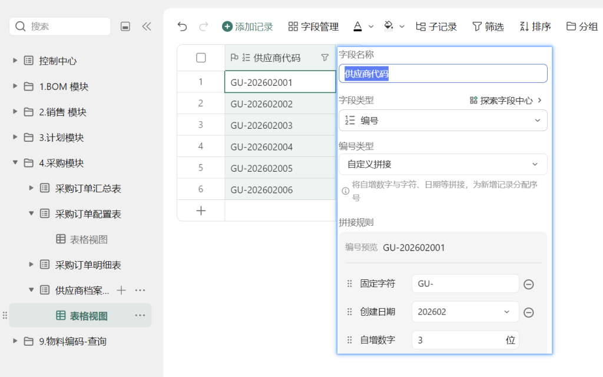Open the font color dropdown arrow
This screenshot has width=603, height=377.
[x=371, y=27]
